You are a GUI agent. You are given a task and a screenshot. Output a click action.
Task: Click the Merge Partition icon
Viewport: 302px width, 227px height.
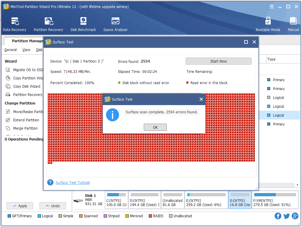coord(8,128)
